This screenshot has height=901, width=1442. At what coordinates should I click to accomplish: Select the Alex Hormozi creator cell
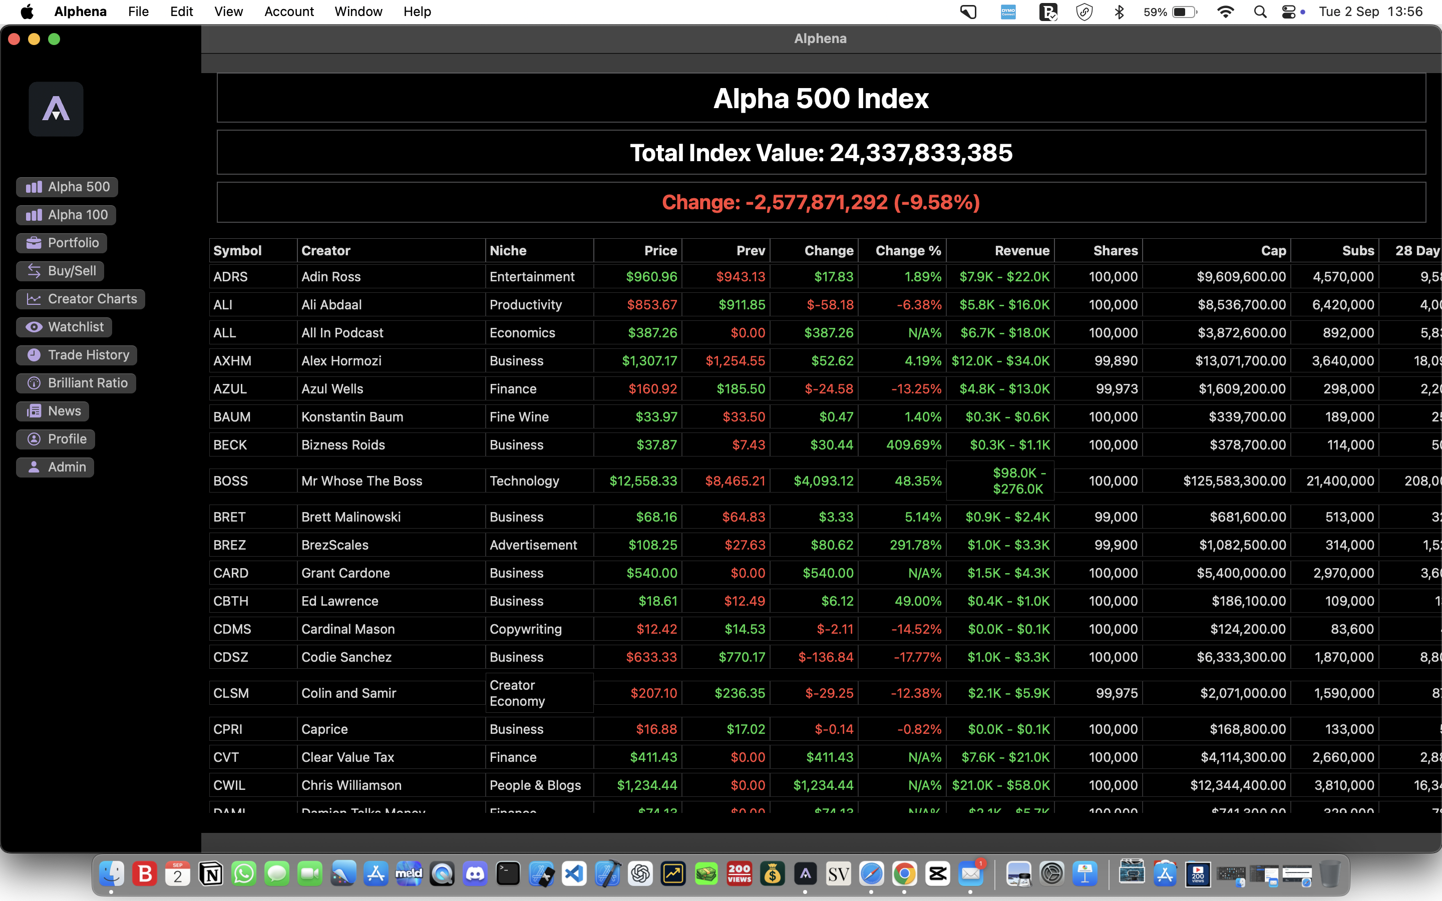click(391, 361)
